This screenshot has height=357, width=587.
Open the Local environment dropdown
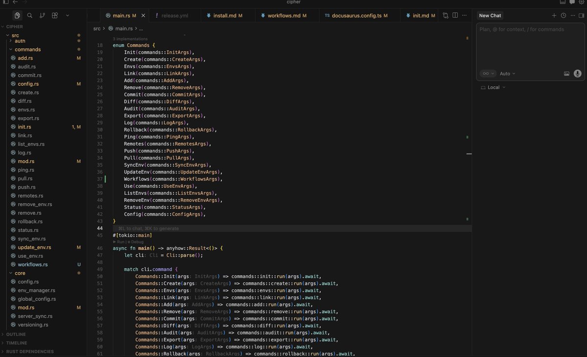[493, 87]
